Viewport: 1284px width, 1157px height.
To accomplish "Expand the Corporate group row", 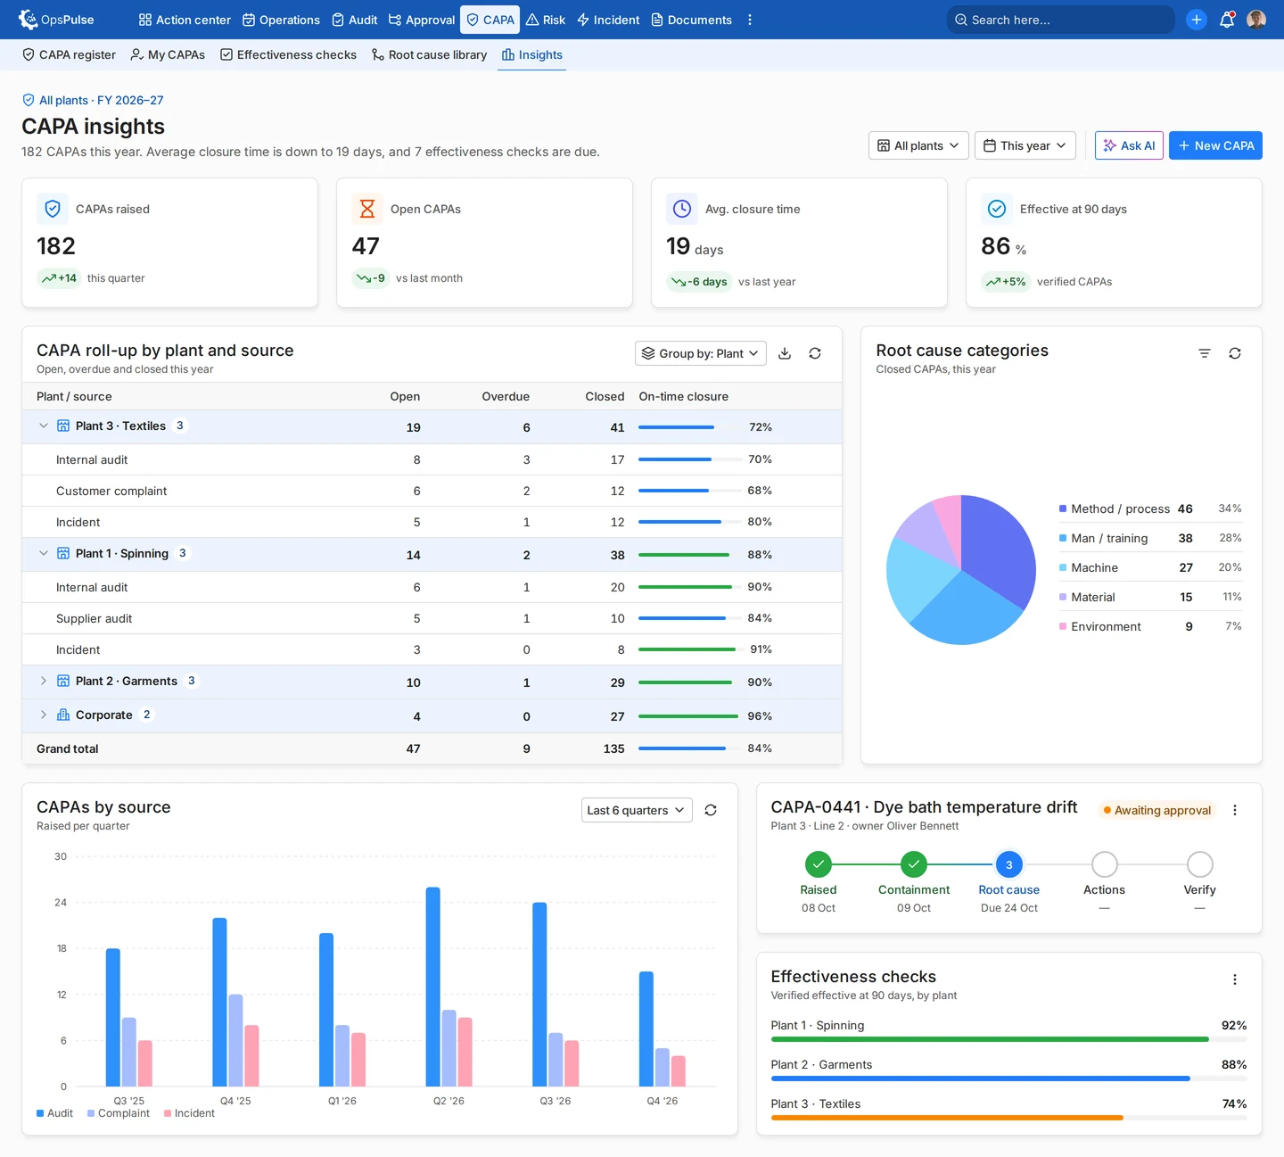I will pyautogui.click(x=44, y=715).
